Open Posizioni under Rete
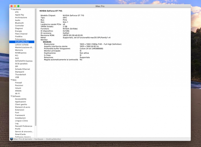201x147 pixels. (19, 86)
